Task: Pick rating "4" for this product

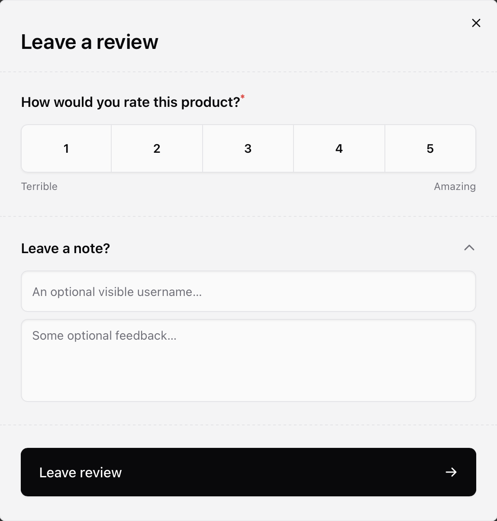Action: (x=339, y=148)
